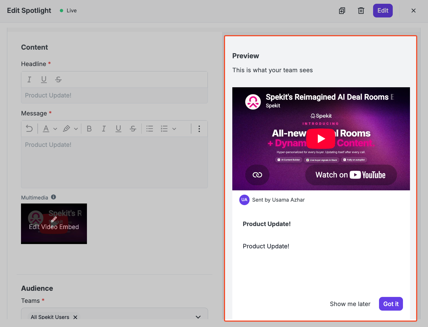
Task: Remove the All Spekit Users team chip
Action: coord(75,317)
